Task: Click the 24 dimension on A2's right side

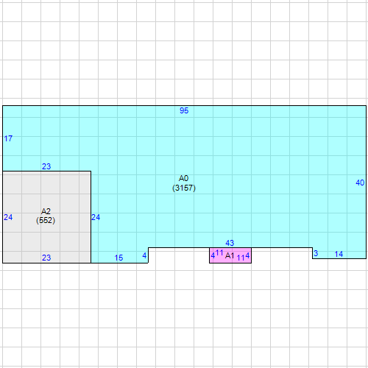Action: [96, 217]
